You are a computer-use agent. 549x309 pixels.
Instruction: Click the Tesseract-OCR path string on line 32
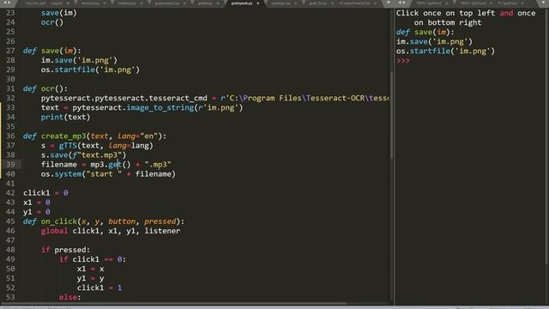(305, 98)
